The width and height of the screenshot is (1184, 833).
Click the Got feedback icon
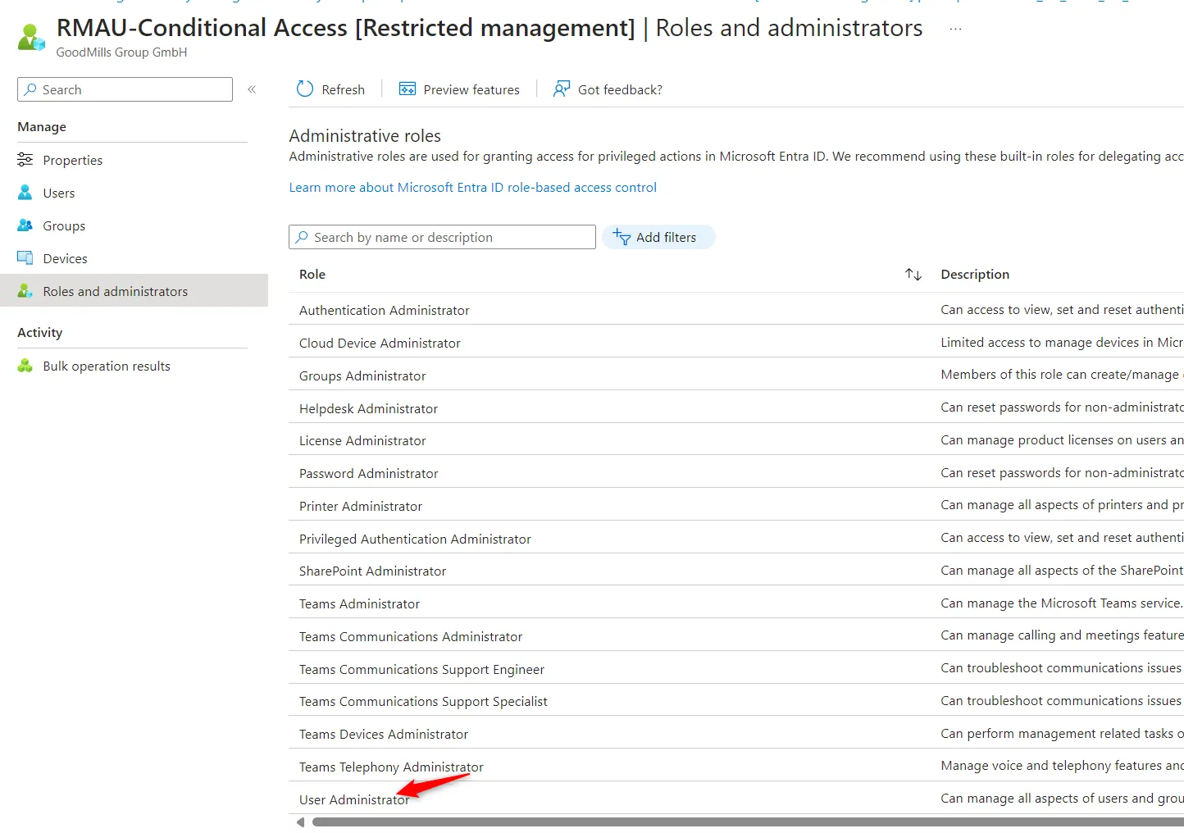point(562,89)
